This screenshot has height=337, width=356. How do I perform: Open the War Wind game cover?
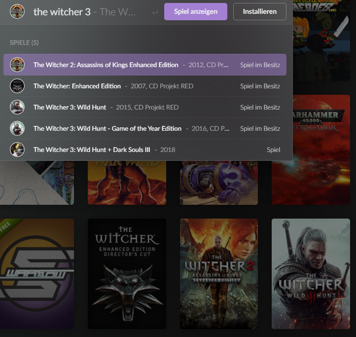tap(127, 183)
